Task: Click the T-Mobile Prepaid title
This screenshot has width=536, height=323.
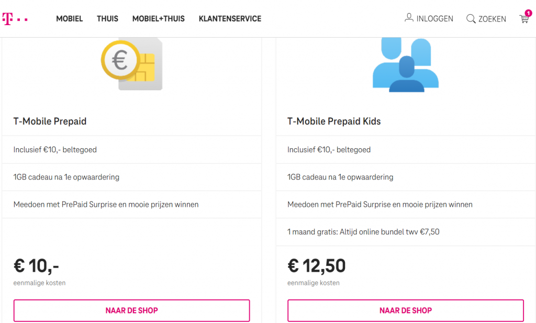Action: pos(50,121)
